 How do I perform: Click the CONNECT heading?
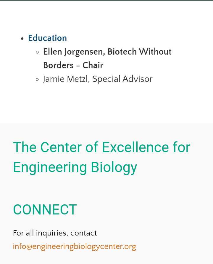pos(45,210)
